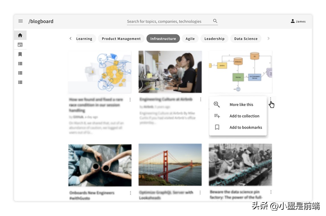Click the feed layout icon in sidebar

click(x=20, y=45)
